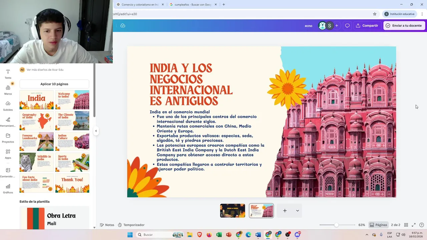Screen dimensions: 427x240
Task: Click the Compartir share button
Action: [x=367, y=26]
